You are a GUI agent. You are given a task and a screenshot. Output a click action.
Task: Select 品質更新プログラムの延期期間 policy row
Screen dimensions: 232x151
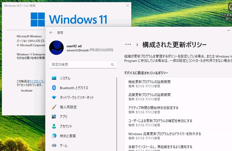[x=178, y=97]
